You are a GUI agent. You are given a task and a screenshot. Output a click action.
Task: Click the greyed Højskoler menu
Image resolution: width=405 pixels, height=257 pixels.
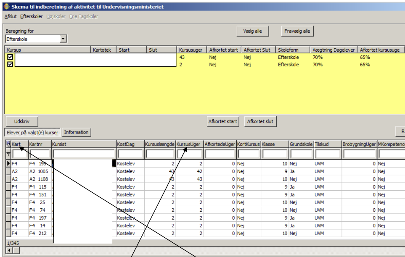(x=56, y=16)
